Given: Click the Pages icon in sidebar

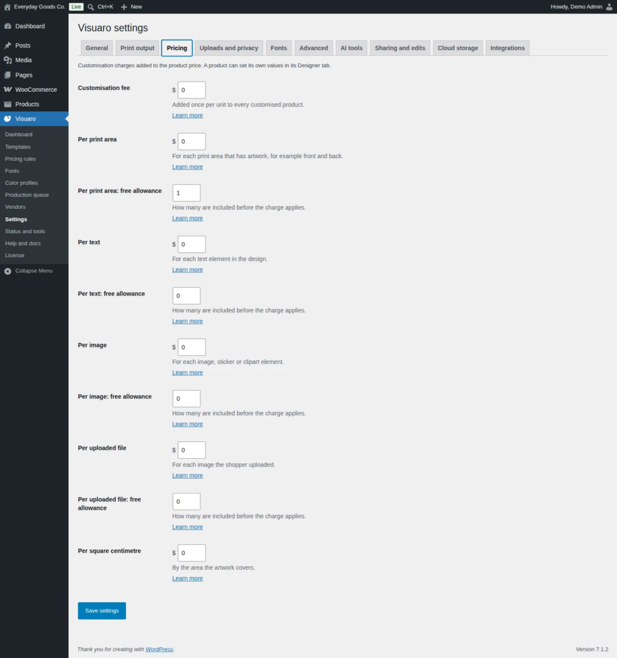Looking at the screenshot, I should point(8,75).
